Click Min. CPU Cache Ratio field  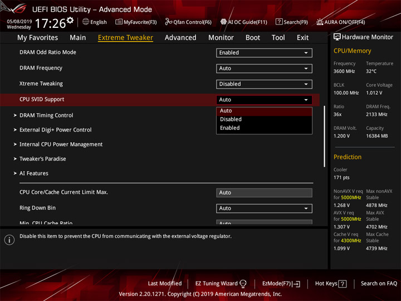(264, 222)
